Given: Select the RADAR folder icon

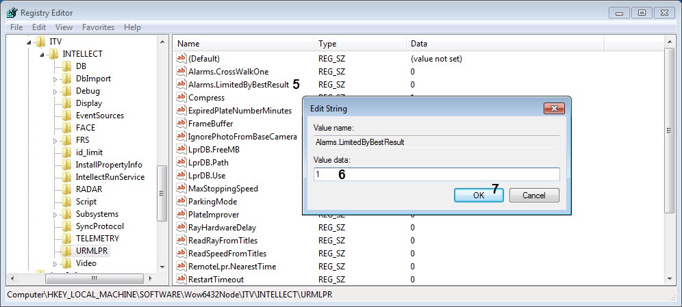Looking at the screenshot, I should pyautogui.click(x=66, y=189).
